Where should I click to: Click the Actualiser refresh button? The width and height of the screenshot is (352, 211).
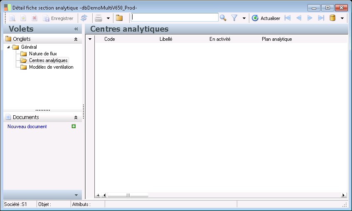pos(266,18)
